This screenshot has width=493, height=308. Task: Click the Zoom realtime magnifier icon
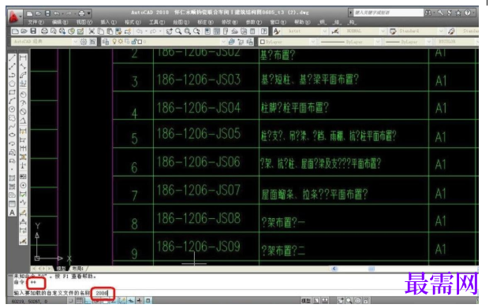178,32
